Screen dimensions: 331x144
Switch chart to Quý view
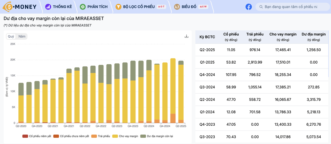coord(11,36)
